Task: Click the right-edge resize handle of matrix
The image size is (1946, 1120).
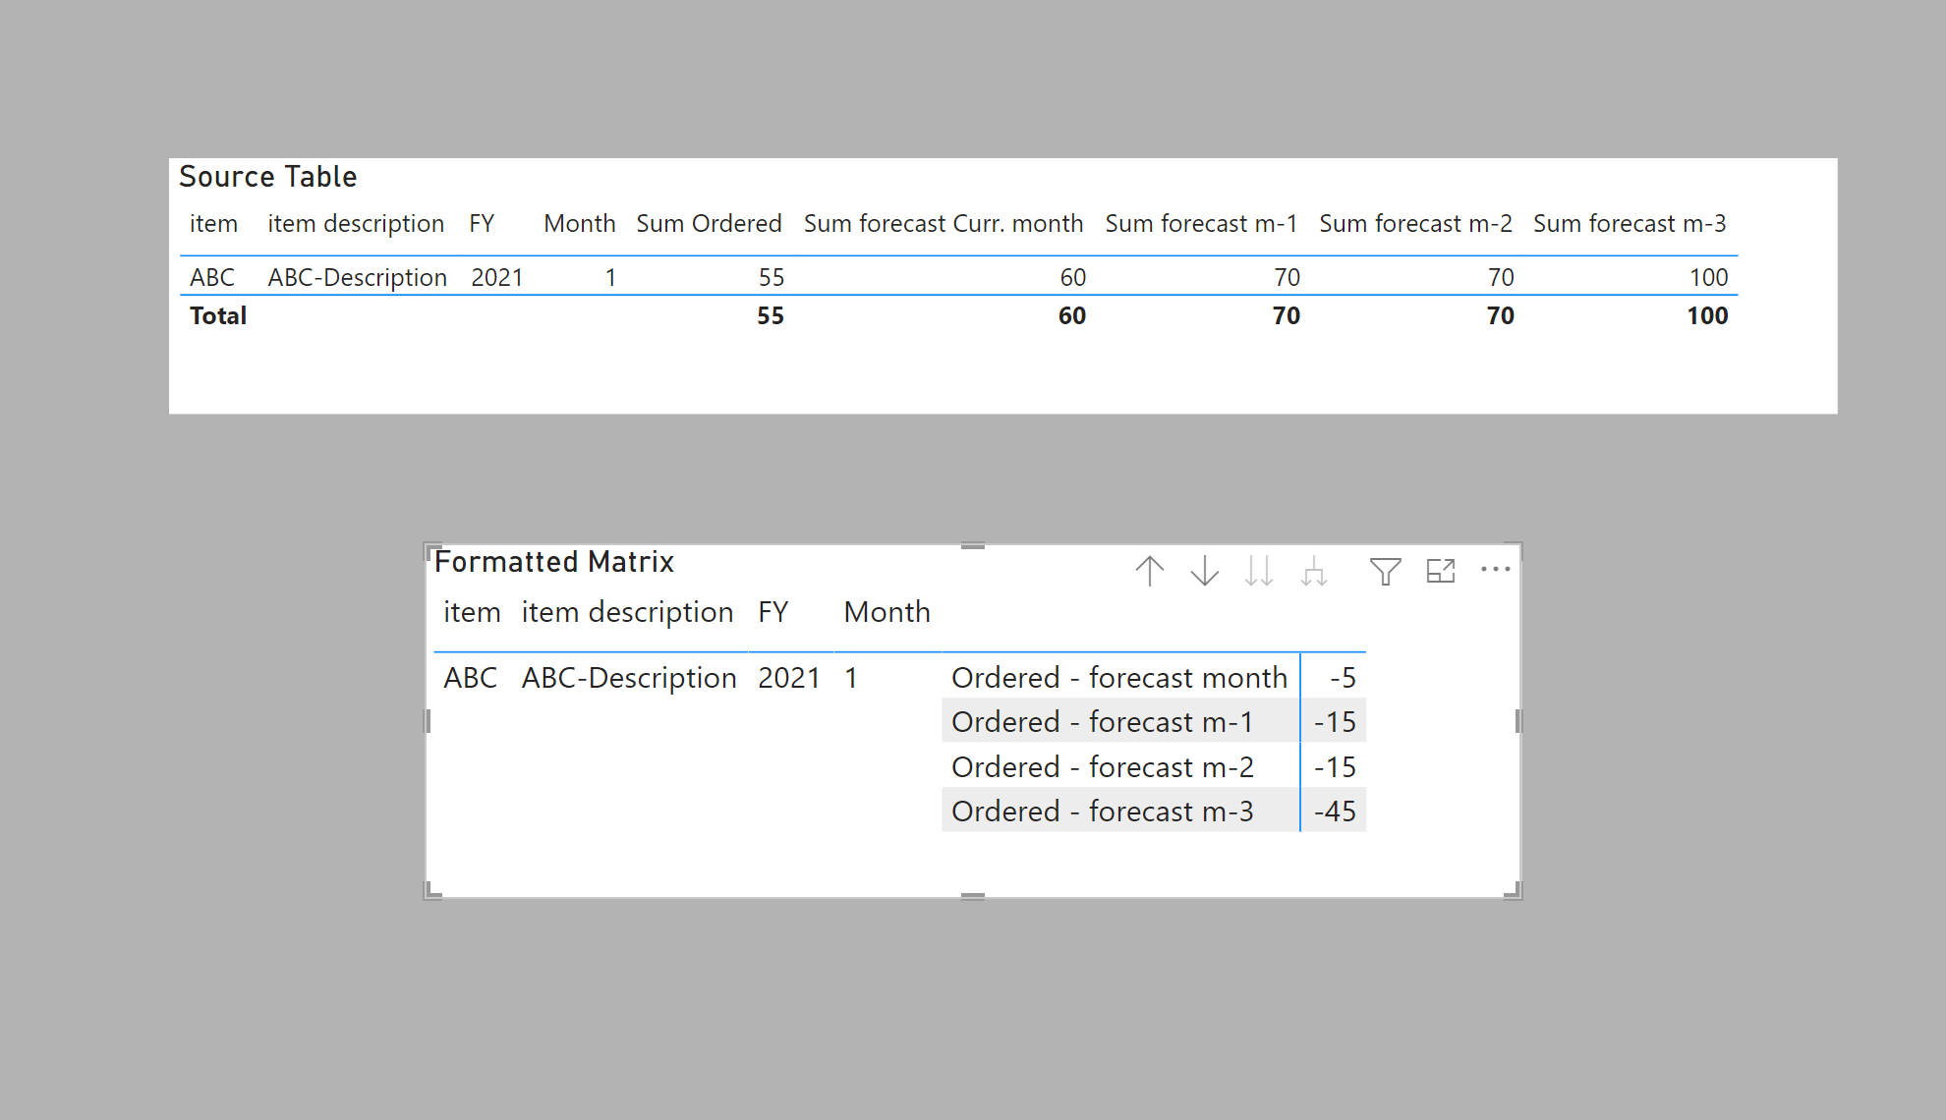Action: click(1518, 721)
